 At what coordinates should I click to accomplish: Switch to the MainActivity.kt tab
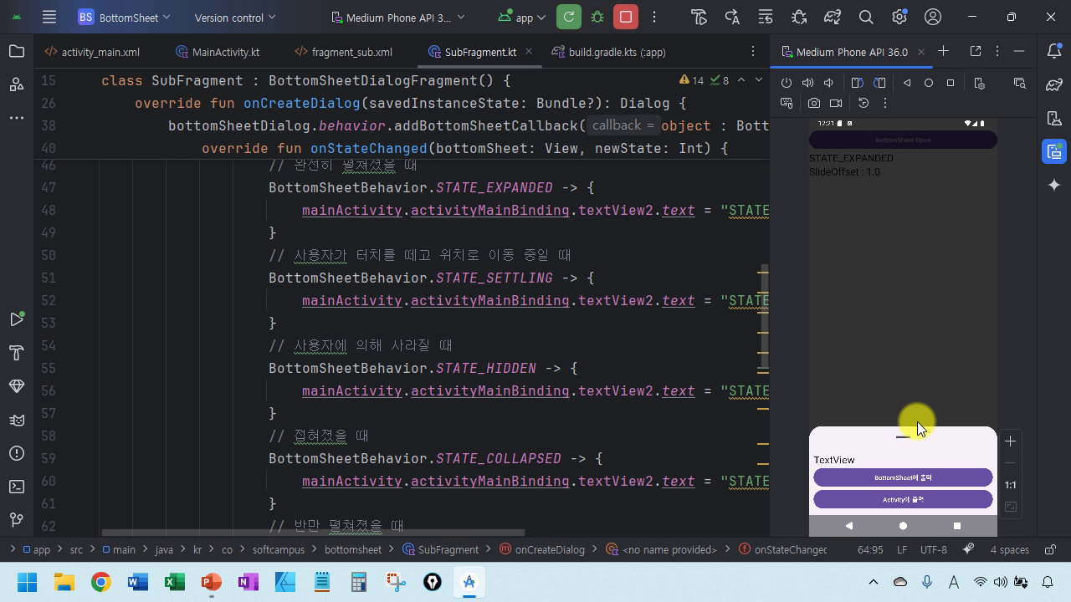(218, 52)
